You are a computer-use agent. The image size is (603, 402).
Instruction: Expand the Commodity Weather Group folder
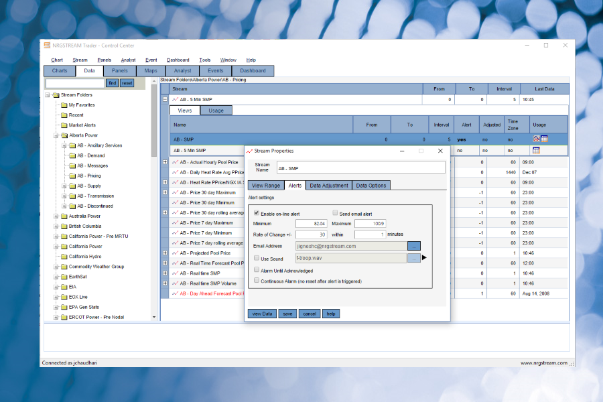(x=56, y=267)
